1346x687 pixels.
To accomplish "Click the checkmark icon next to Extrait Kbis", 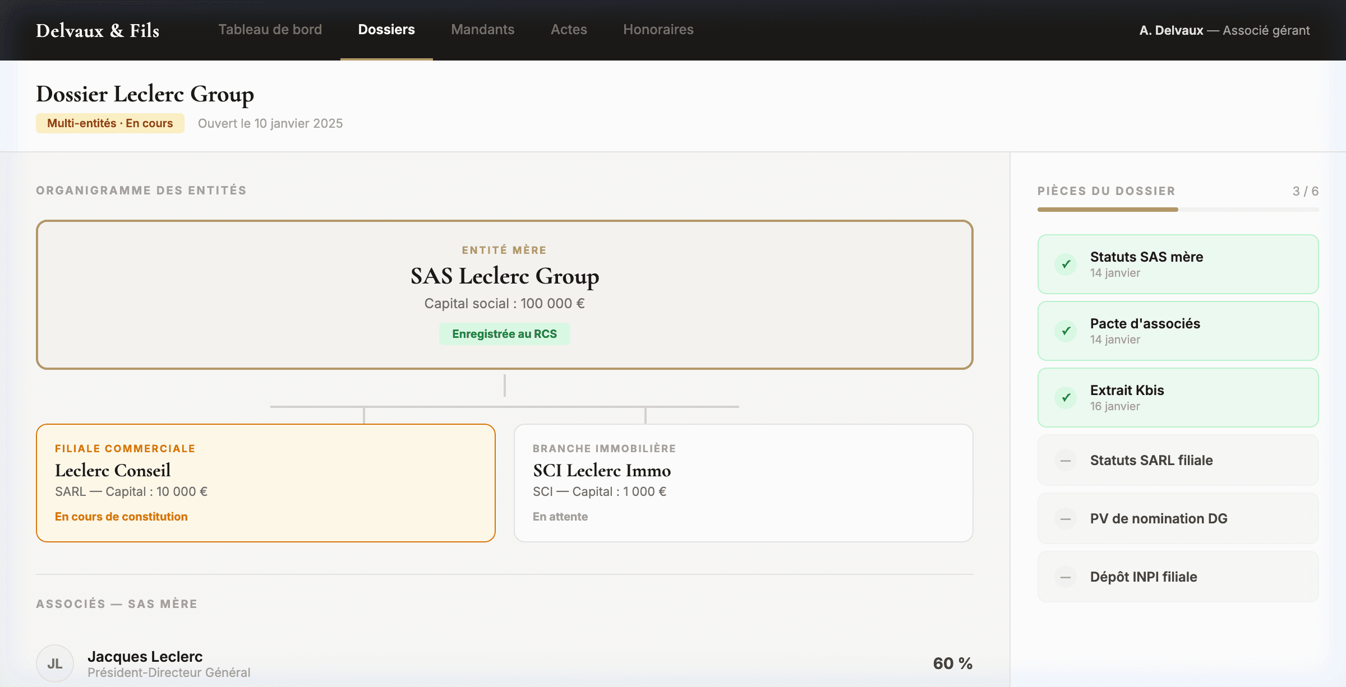I will (x=1066, y=398).
